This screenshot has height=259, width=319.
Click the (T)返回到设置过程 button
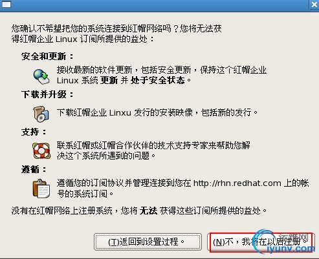(148, 242)
